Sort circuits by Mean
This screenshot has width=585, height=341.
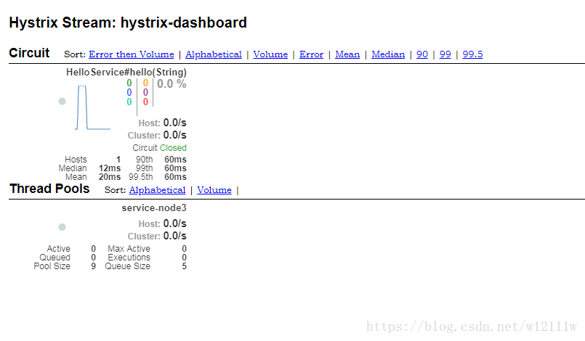point(347,54)
